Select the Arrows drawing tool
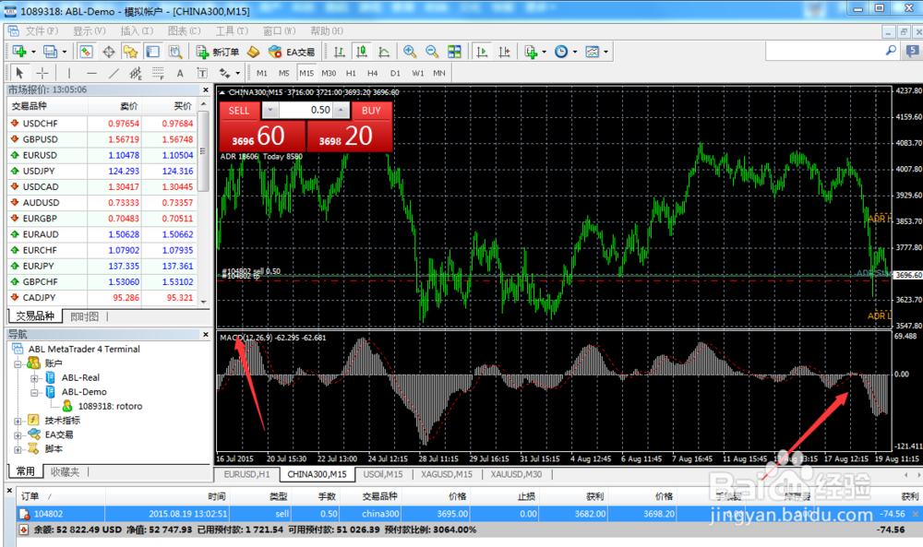 coord(224,73)
